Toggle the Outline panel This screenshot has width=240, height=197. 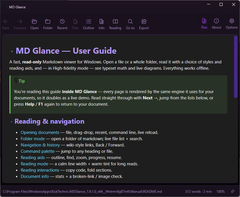point(89,24)
